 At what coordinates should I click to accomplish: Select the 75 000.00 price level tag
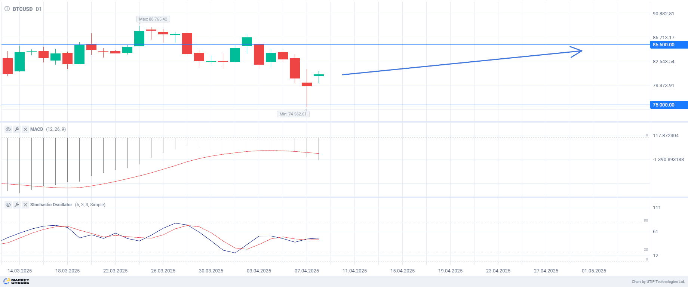pos(669,105)
